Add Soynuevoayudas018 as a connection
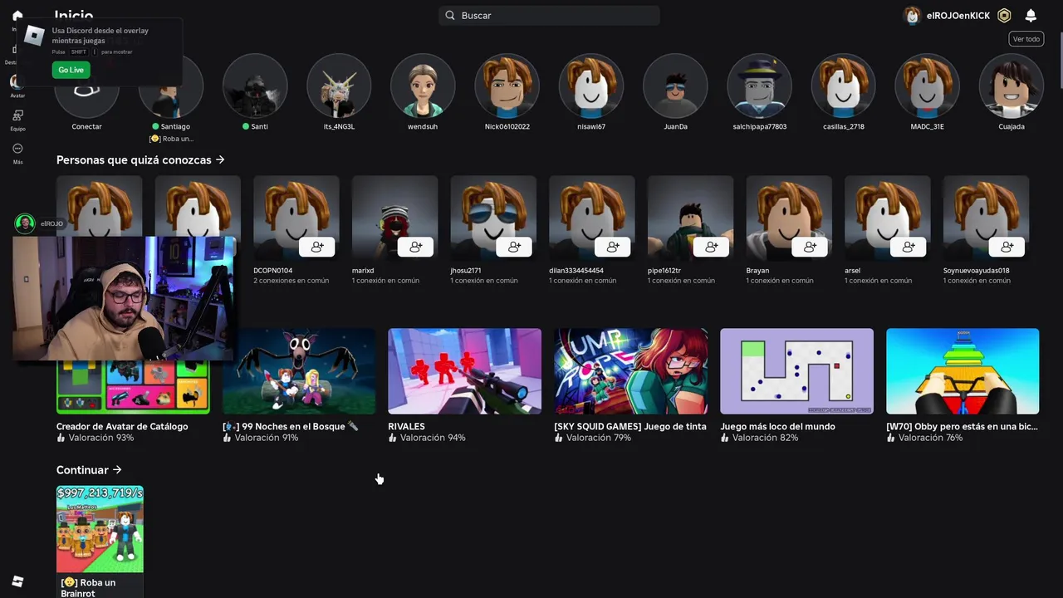1063x598 pixels. coord(1007,247)
